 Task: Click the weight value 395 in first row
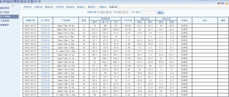tap(105, 26)
